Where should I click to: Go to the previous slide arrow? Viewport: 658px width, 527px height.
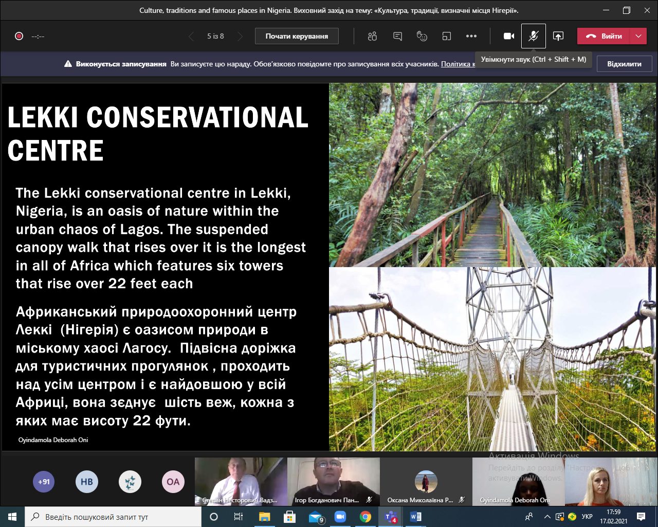pyautogui.click(x=191, y=36)
